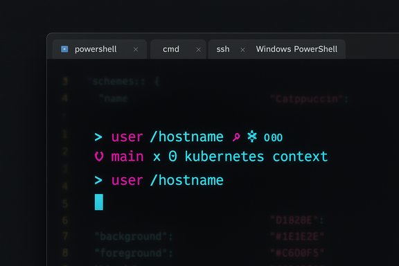Click the pink git branch icon

[99, 157]
